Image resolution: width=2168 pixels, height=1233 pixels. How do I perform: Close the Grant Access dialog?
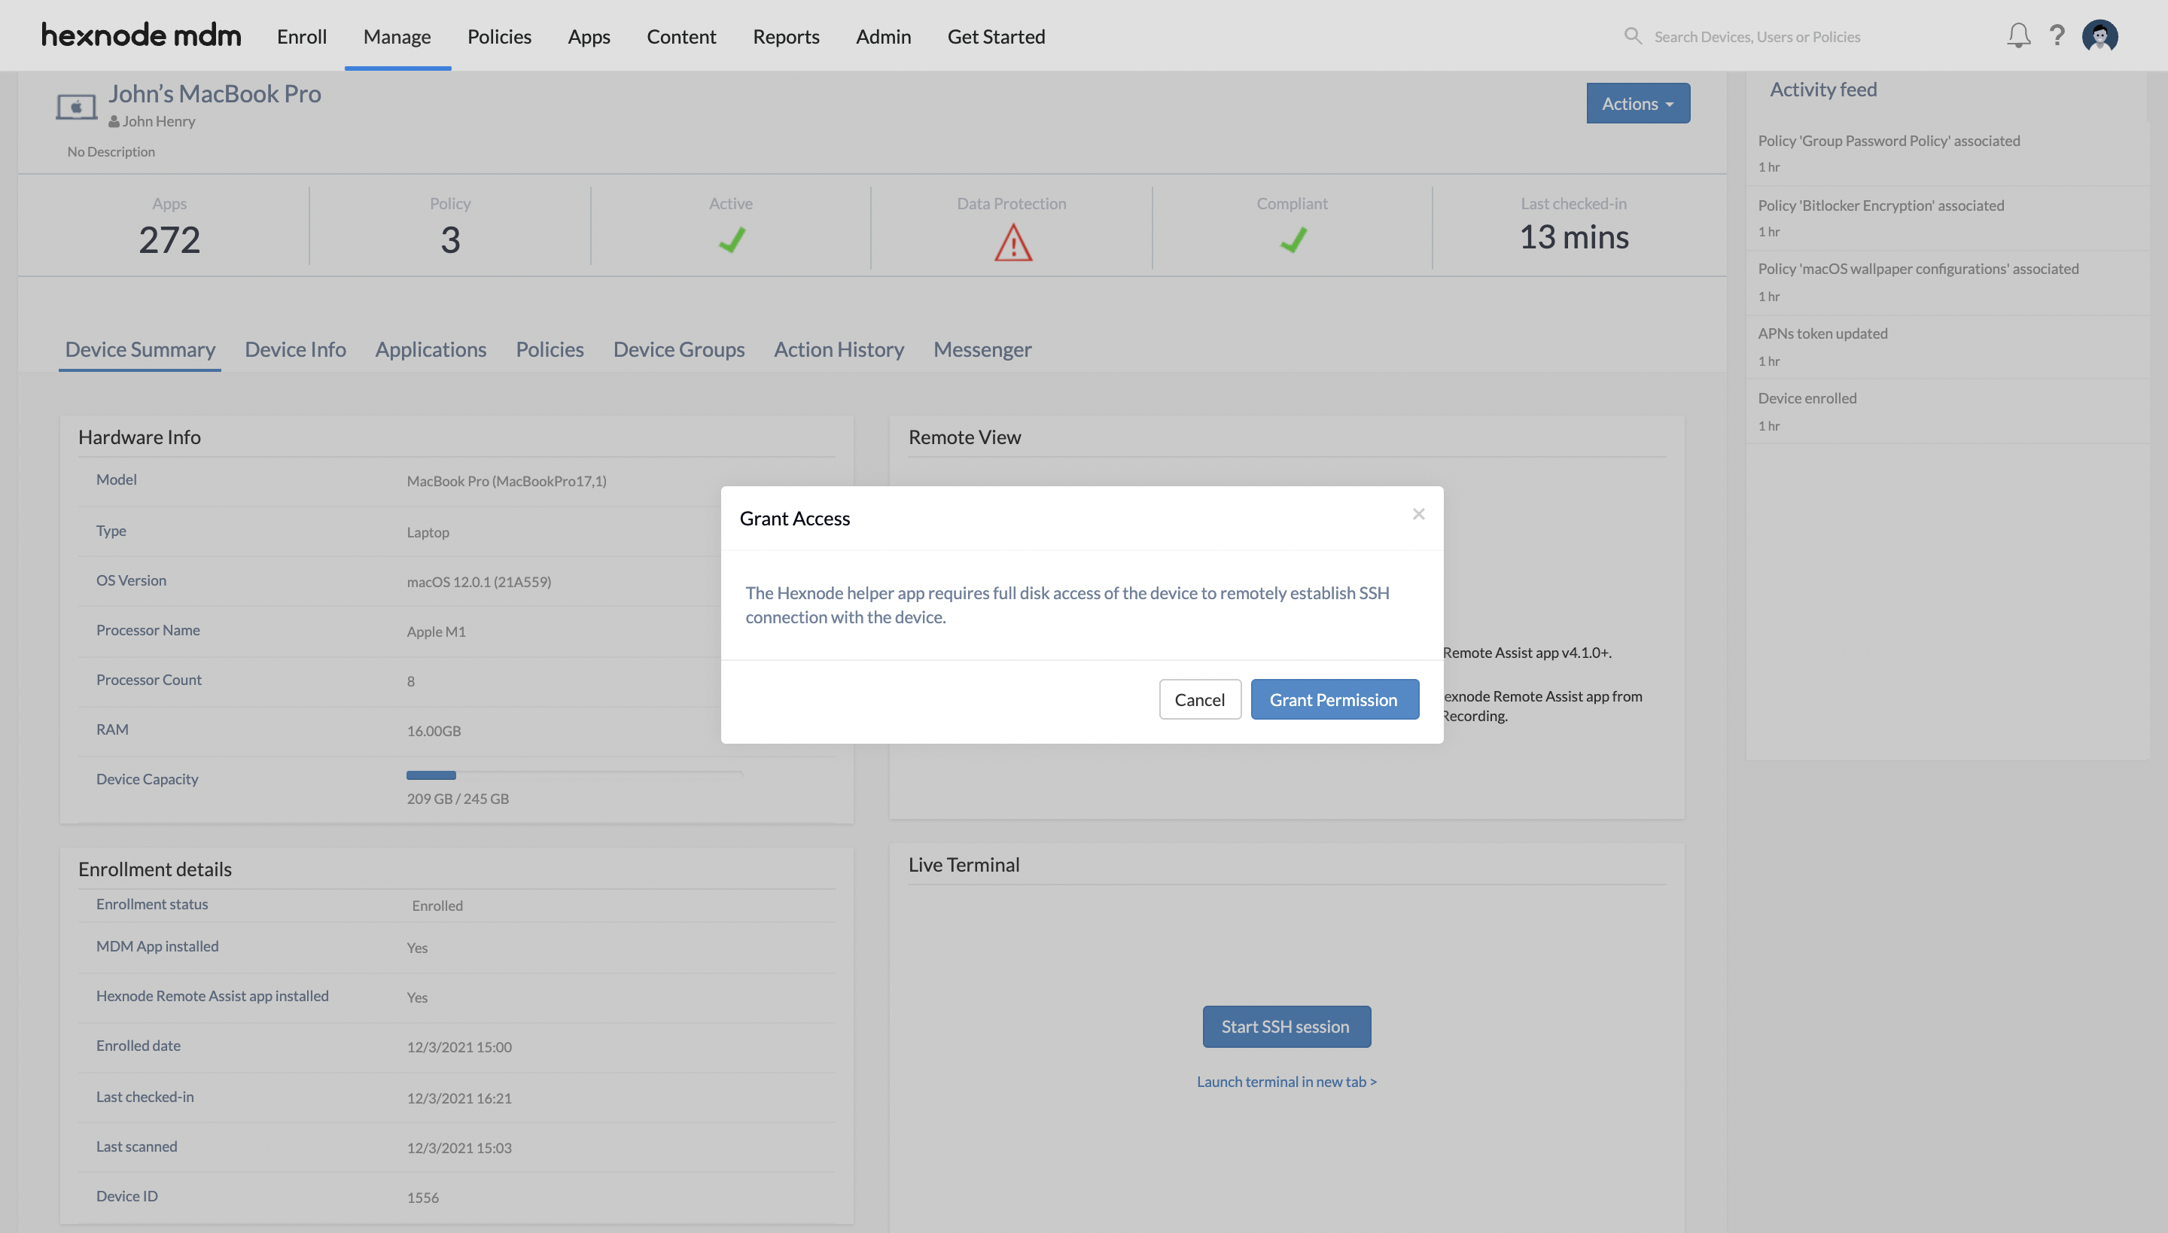(x=1418, y=514)
